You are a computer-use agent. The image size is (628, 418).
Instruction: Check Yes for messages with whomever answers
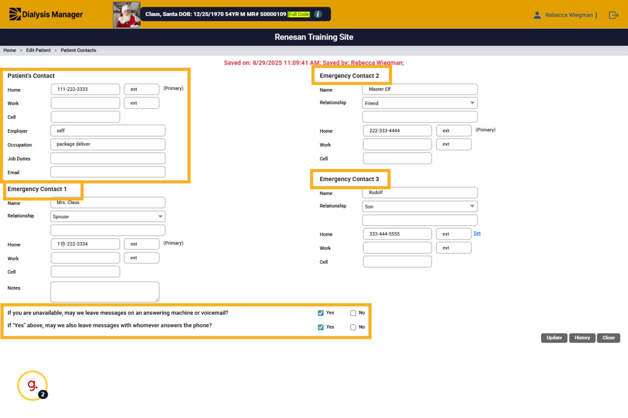tap(321, 327)
